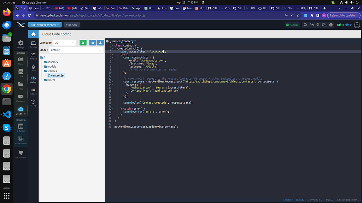Viewport: 362px width, 203px height.
Task: Save the file with the green save icon
Action: (83, 42)
